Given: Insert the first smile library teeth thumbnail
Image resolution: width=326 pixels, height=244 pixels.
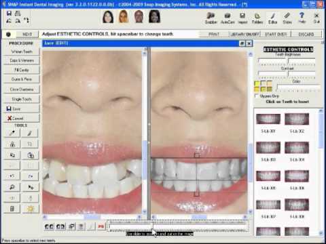Looking at the screenshot, I should coord(268,119).
